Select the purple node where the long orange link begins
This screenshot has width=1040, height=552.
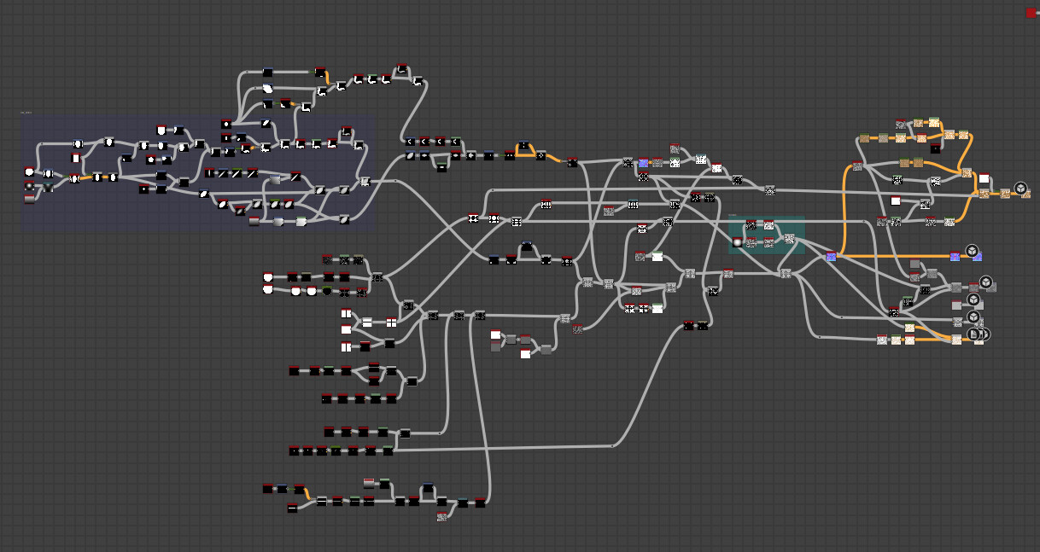[831, 256]
